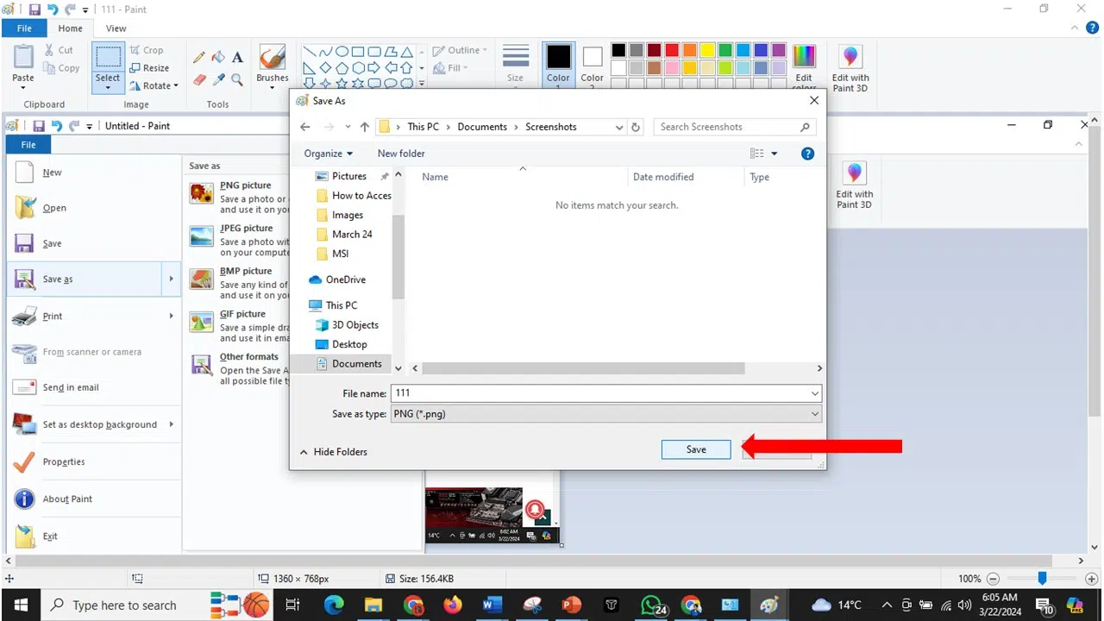Click Exit in the File menu
Viewport: 1104px width, 621px height.
(x=93, y=536)
